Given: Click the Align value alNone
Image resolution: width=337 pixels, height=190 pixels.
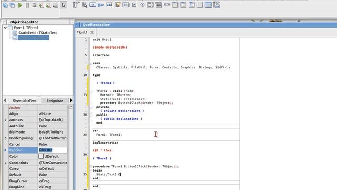Looking at the screenshot, I should click(45, 113).
